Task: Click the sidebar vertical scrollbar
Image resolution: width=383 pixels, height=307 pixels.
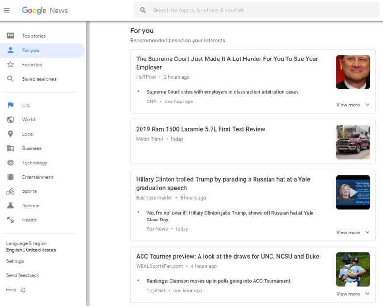Action: click(x=88, y=164)
